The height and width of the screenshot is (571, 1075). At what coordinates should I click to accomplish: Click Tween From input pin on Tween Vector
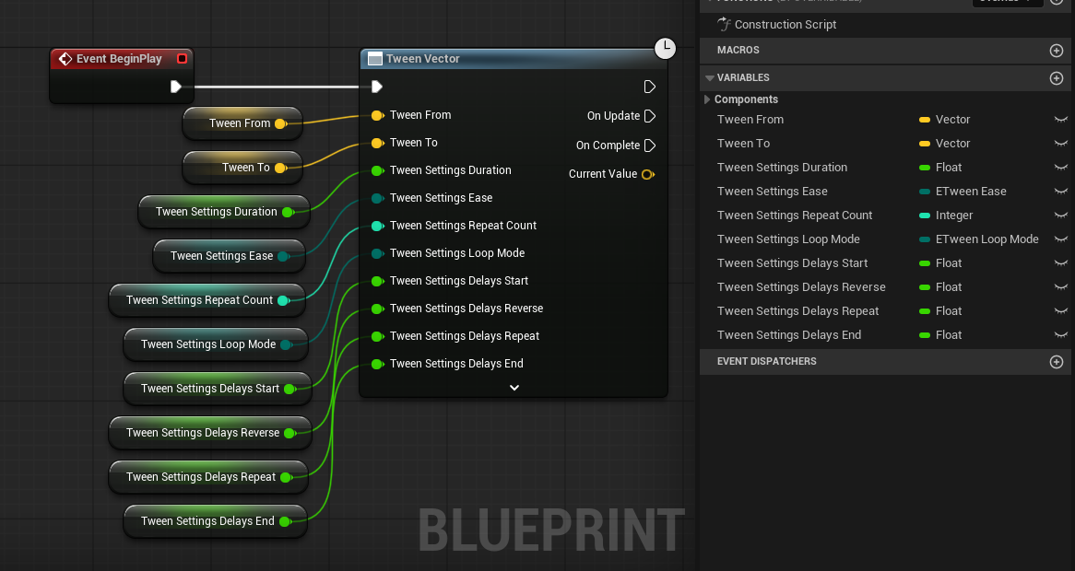point(377,115)
